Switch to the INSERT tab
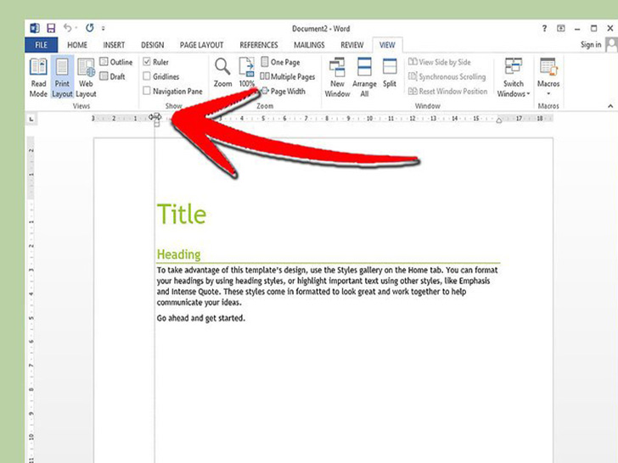This screenshot has width=618, height=463. coord(115,45)
